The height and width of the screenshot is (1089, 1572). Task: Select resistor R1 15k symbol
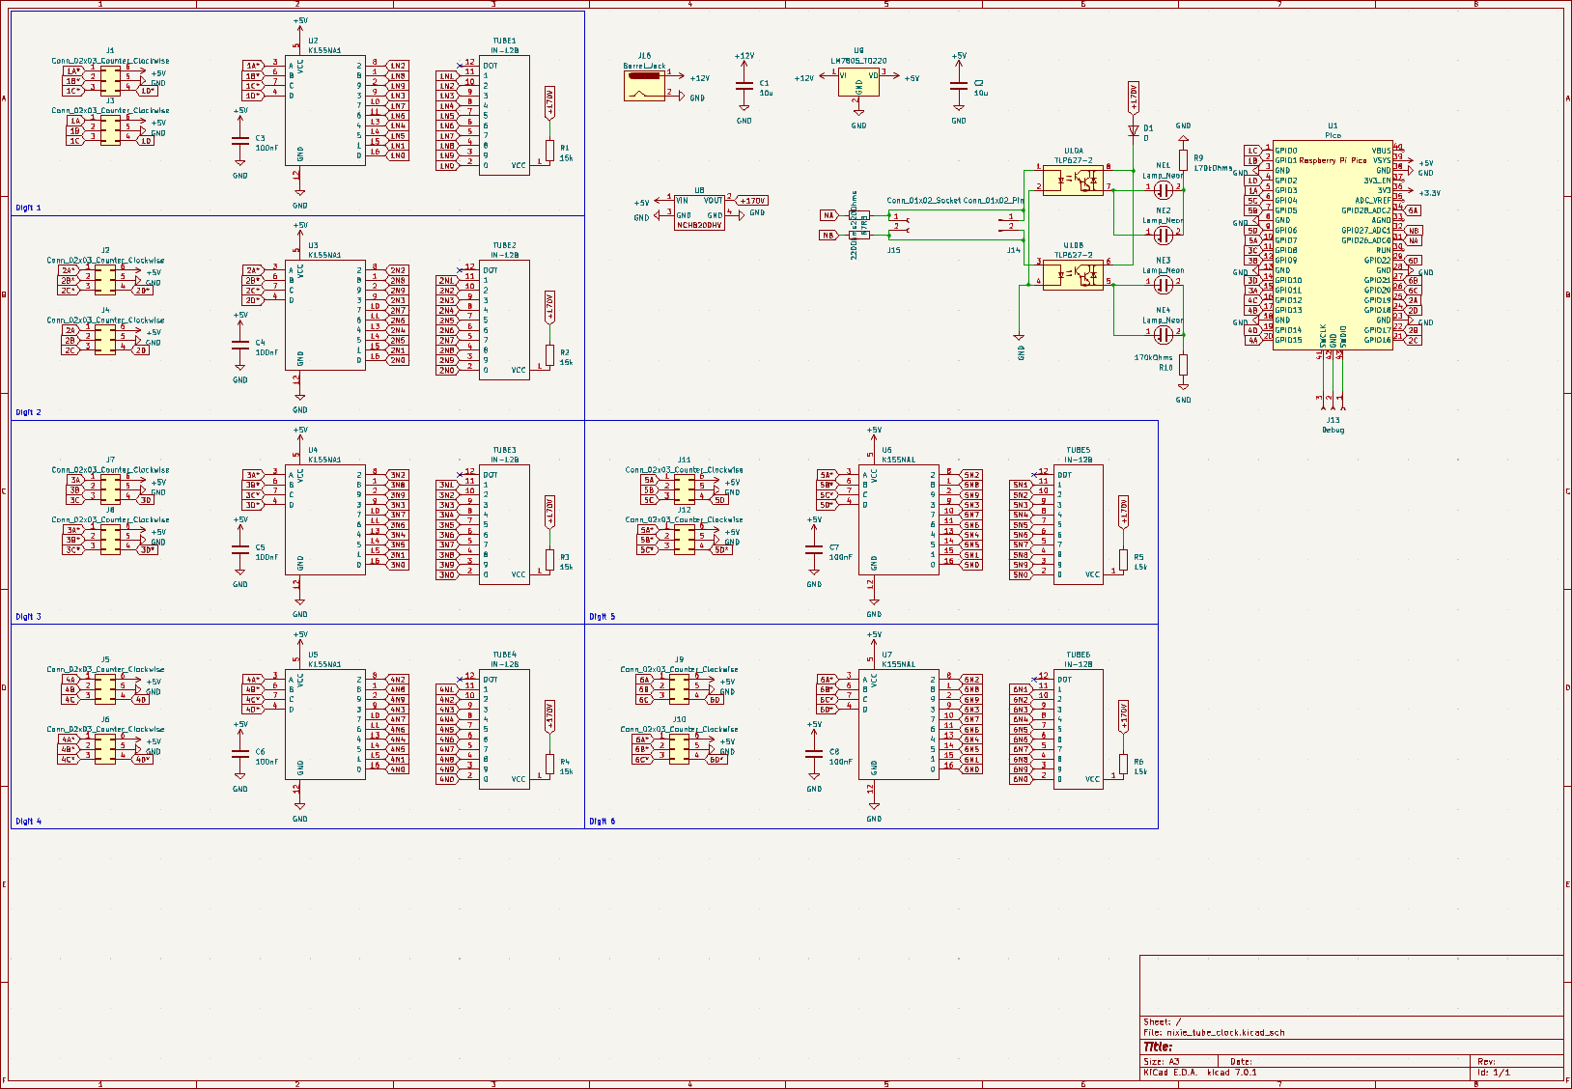pos(549,151)
